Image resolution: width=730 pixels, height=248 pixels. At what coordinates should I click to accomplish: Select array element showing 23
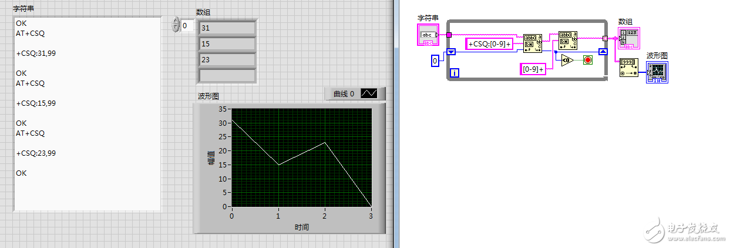[x=226, y=60]
